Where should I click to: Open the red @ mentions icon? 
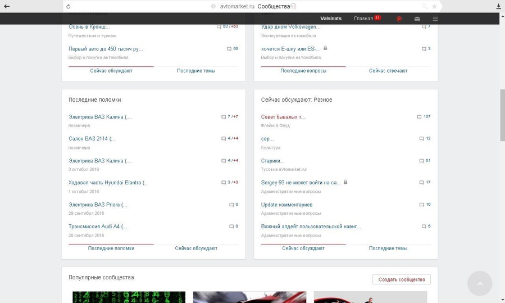click(x=399, y=19)
